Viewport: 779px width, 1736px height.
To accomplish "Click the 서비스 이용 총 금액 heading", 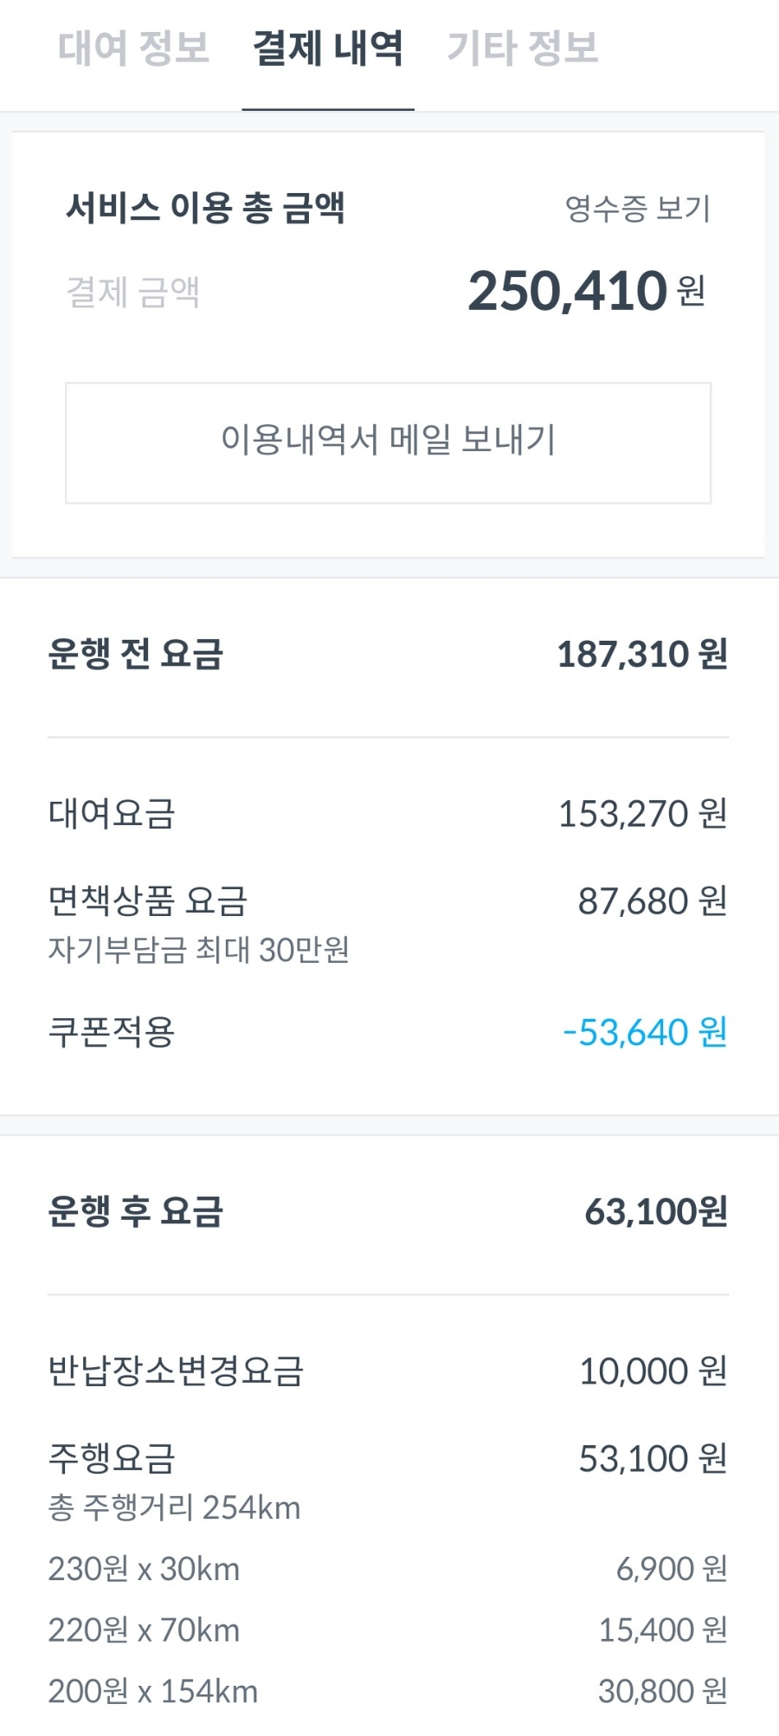I will (x=206, y=208).
